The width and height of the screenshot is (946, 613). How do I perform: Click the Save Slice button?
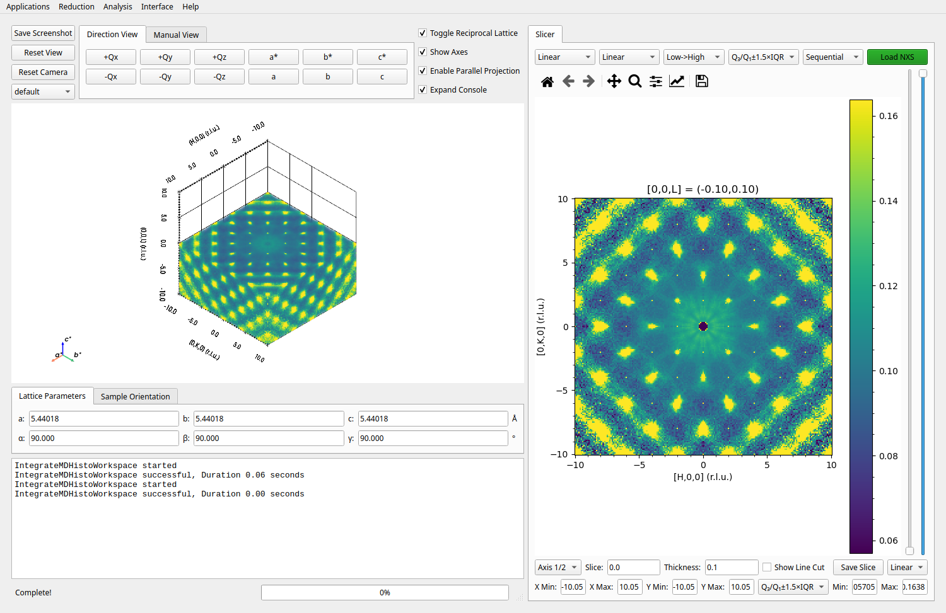coord(858,567)
